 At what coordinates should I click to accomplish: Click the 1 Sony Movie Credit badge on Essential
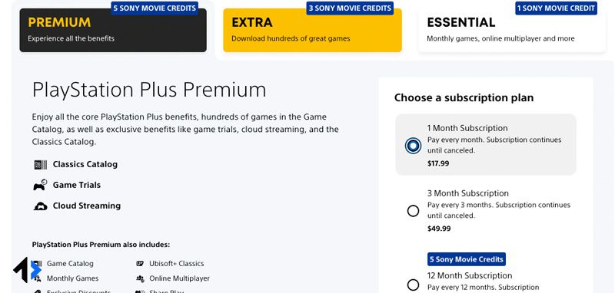556,8
